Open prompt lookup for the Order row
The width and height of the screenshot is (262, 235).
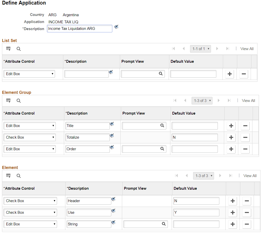click(x=162, y=149)
